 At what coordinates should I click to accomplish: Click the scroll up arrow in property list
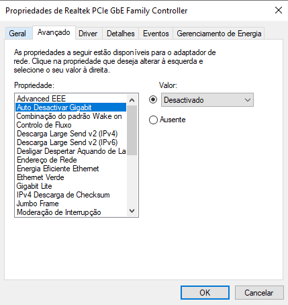pyautogui.click(x=132, y=100)
